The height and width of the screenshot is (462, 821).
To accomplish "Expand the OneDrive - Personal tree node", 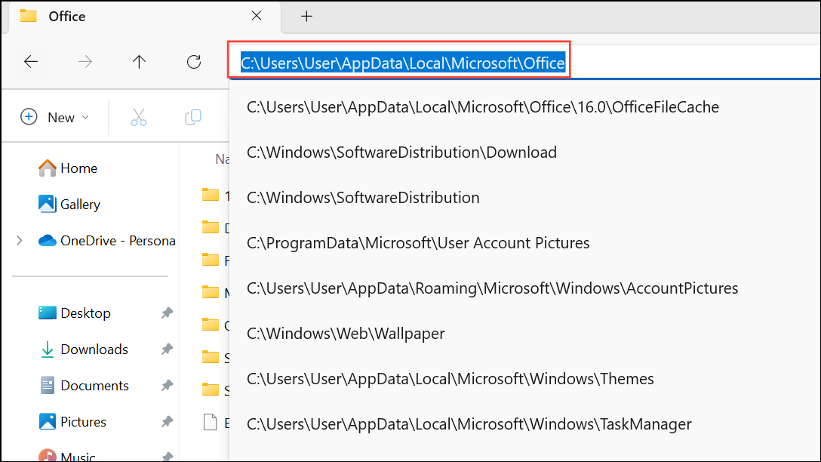I will point(20,241).
